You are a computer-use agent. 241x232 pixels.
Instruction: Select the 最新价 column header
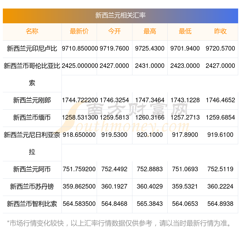pyautogui.click(x=79, y=31)
